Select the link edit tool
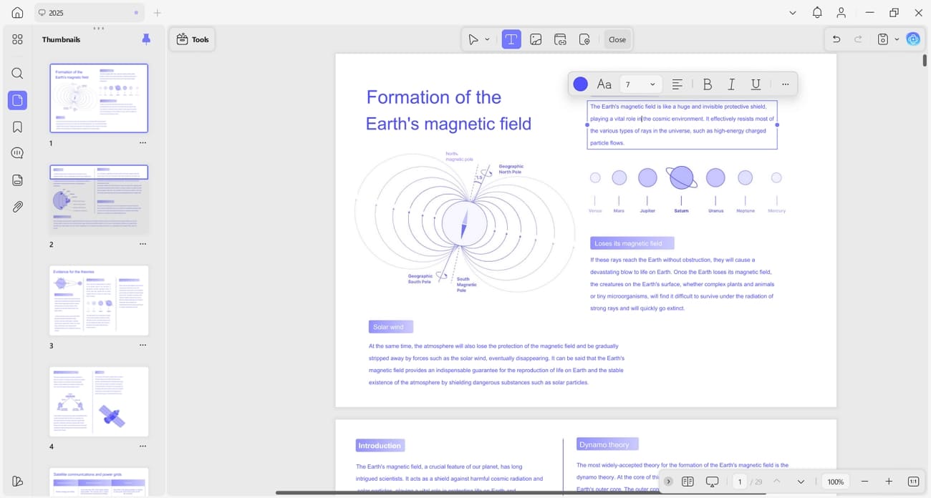 (561, 39)
